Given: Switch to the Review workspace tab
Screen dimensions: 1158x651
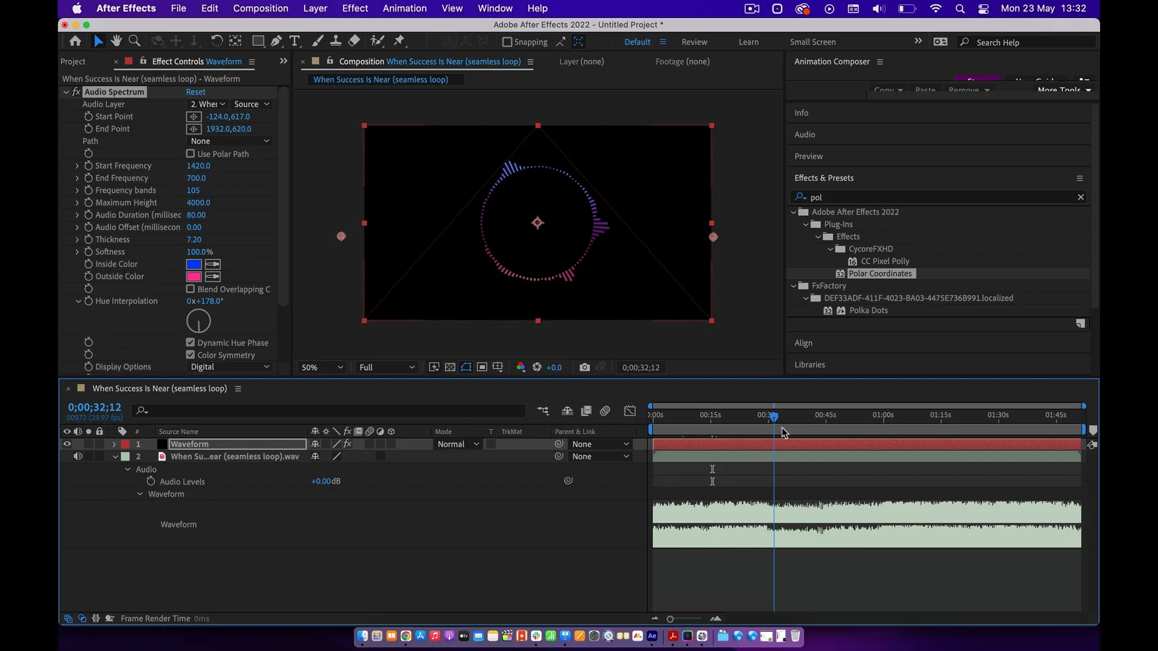Looking at the screenshot, I should 694,42.
